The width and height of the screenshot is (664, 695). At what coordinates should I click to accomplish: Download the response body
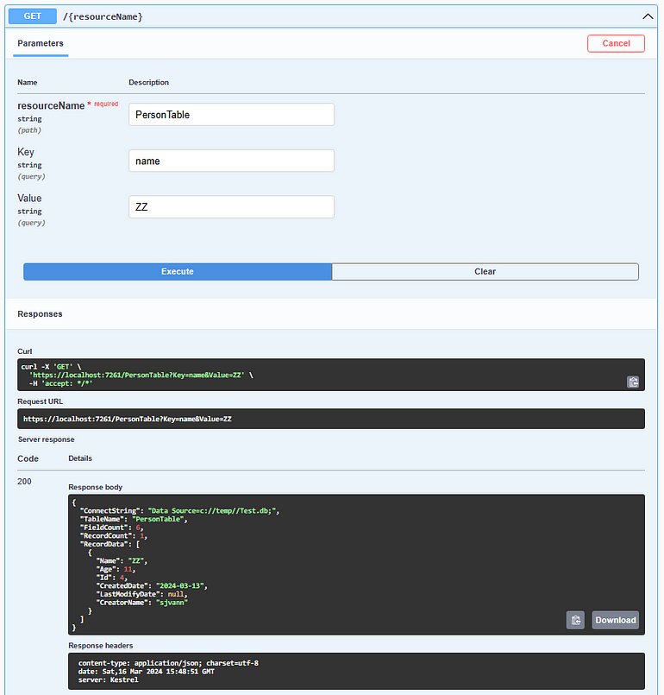point(616,620)
